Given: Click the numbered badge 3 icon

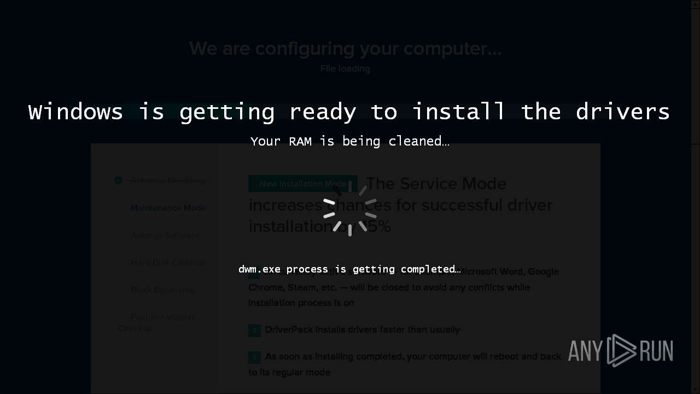Looking at the screenshot, I should [x=254, y=357].
